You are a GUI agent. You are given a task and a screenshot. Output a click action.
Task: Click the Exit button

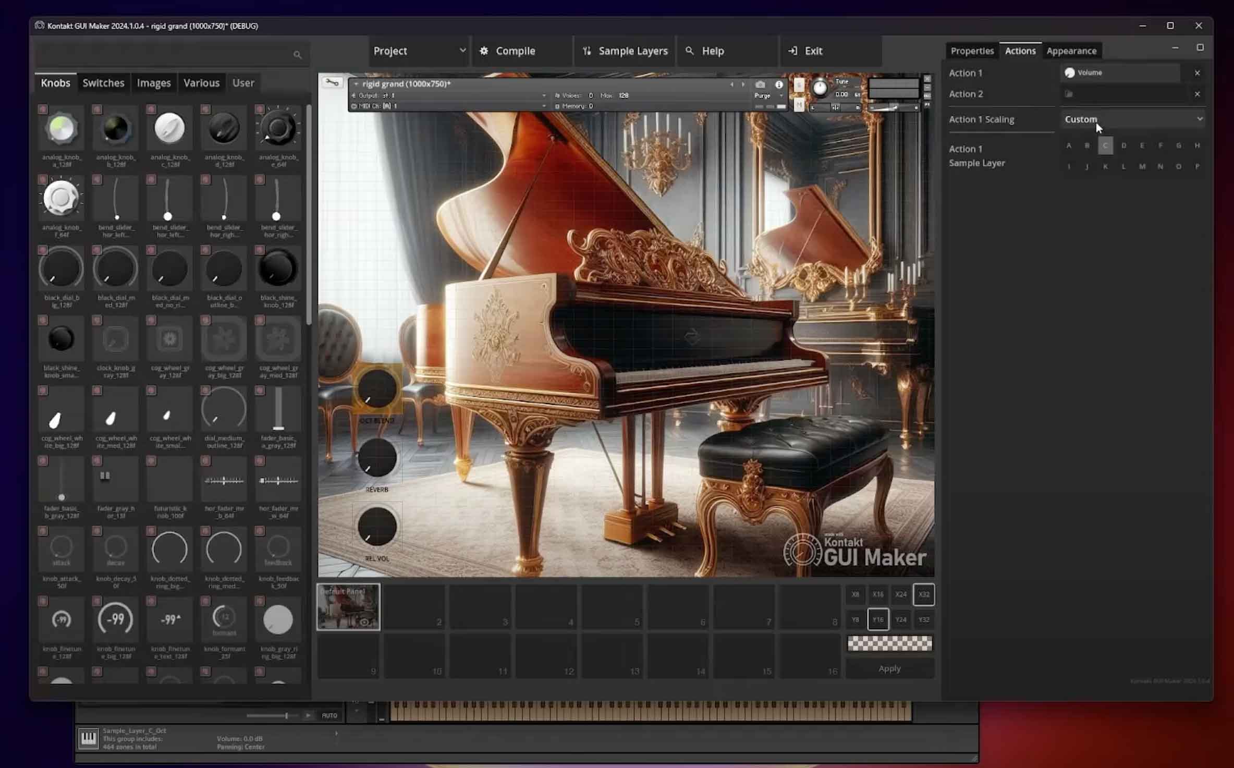point(830,51)
